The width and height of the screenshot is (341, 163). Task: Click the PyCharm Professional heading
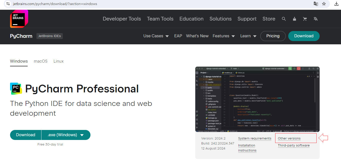[82, 89]
